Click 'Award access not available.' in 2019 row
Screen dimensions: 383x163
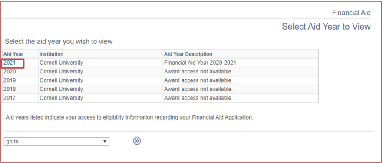pyautogui.click(x=198, y=80)
